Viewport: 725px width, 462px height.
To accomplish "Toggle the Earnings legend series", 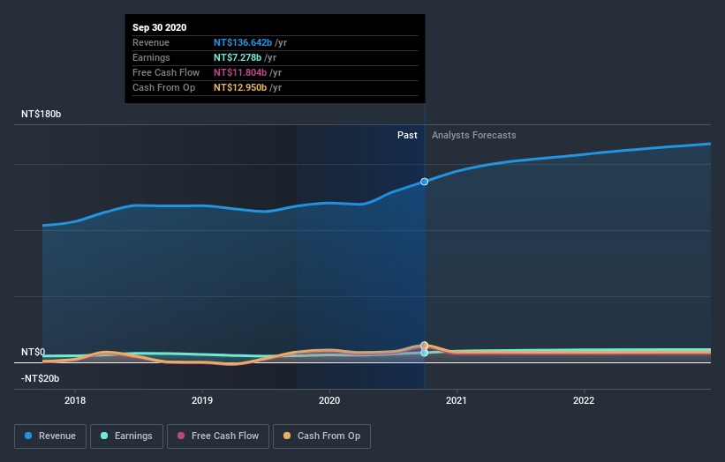I will point(126,436).
